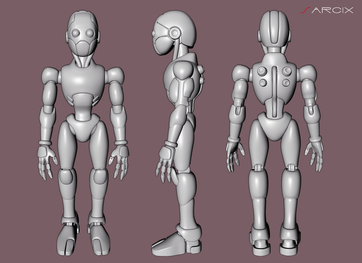Screen dimensions: 362x263
Task: Select the front-view robot figure
Action: pyautogui.click(x=83, y=134)
